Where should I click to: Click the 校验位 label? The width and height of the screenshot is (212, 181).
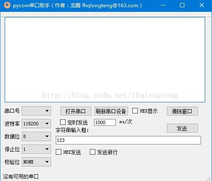[12, 162]
